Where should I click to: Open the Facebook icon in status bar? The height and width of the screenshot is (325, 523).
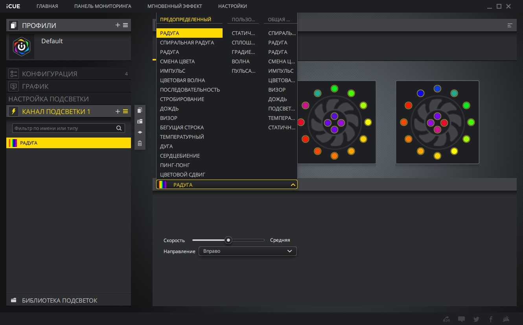click(491, 319)
